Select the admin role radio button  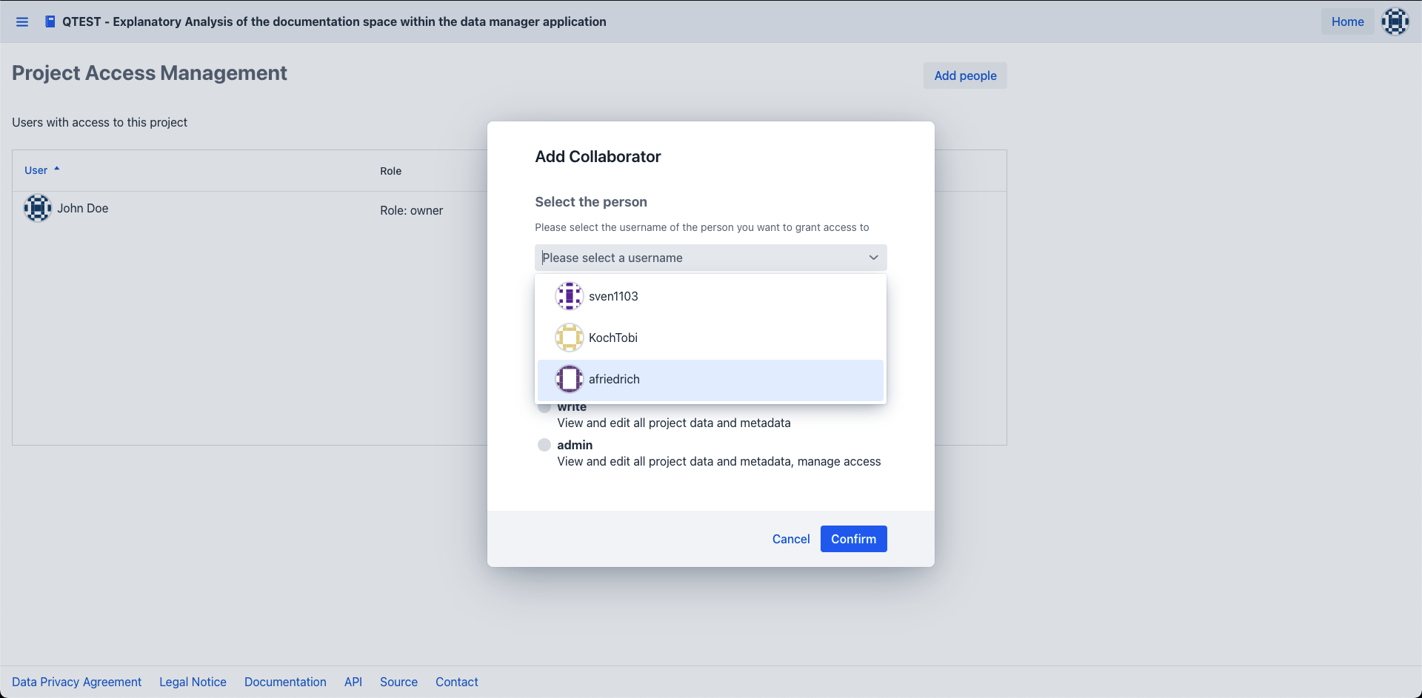pyautogui.click(x=544, y=445)
